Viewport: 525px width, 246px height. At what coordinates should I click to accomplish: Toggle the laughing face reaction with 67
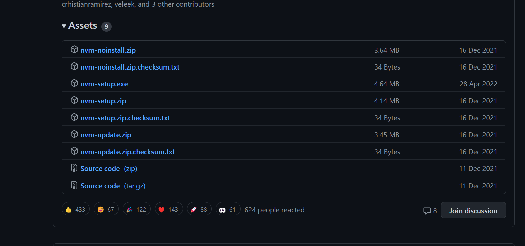pyautogui.click(x=106, y=209)
